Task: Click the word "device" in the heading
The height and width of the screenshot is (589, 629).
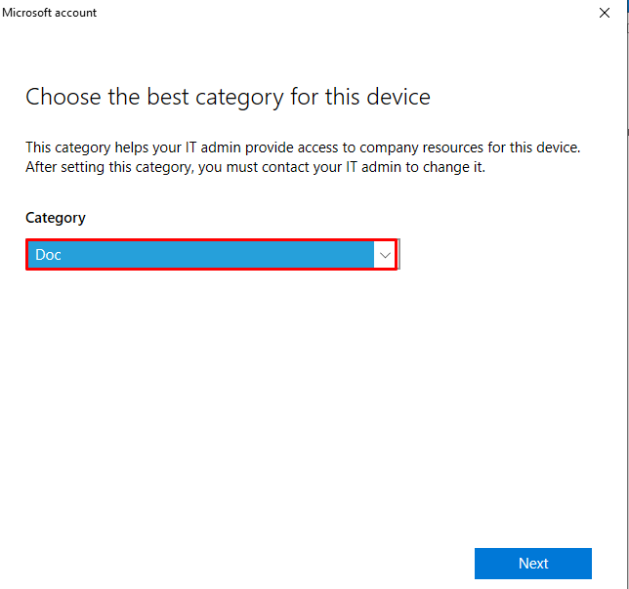Action: [x=398, y=97]
